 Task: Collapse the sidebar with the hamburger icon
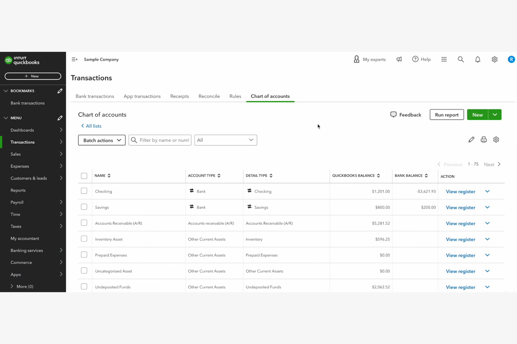[x=74, y=59]
